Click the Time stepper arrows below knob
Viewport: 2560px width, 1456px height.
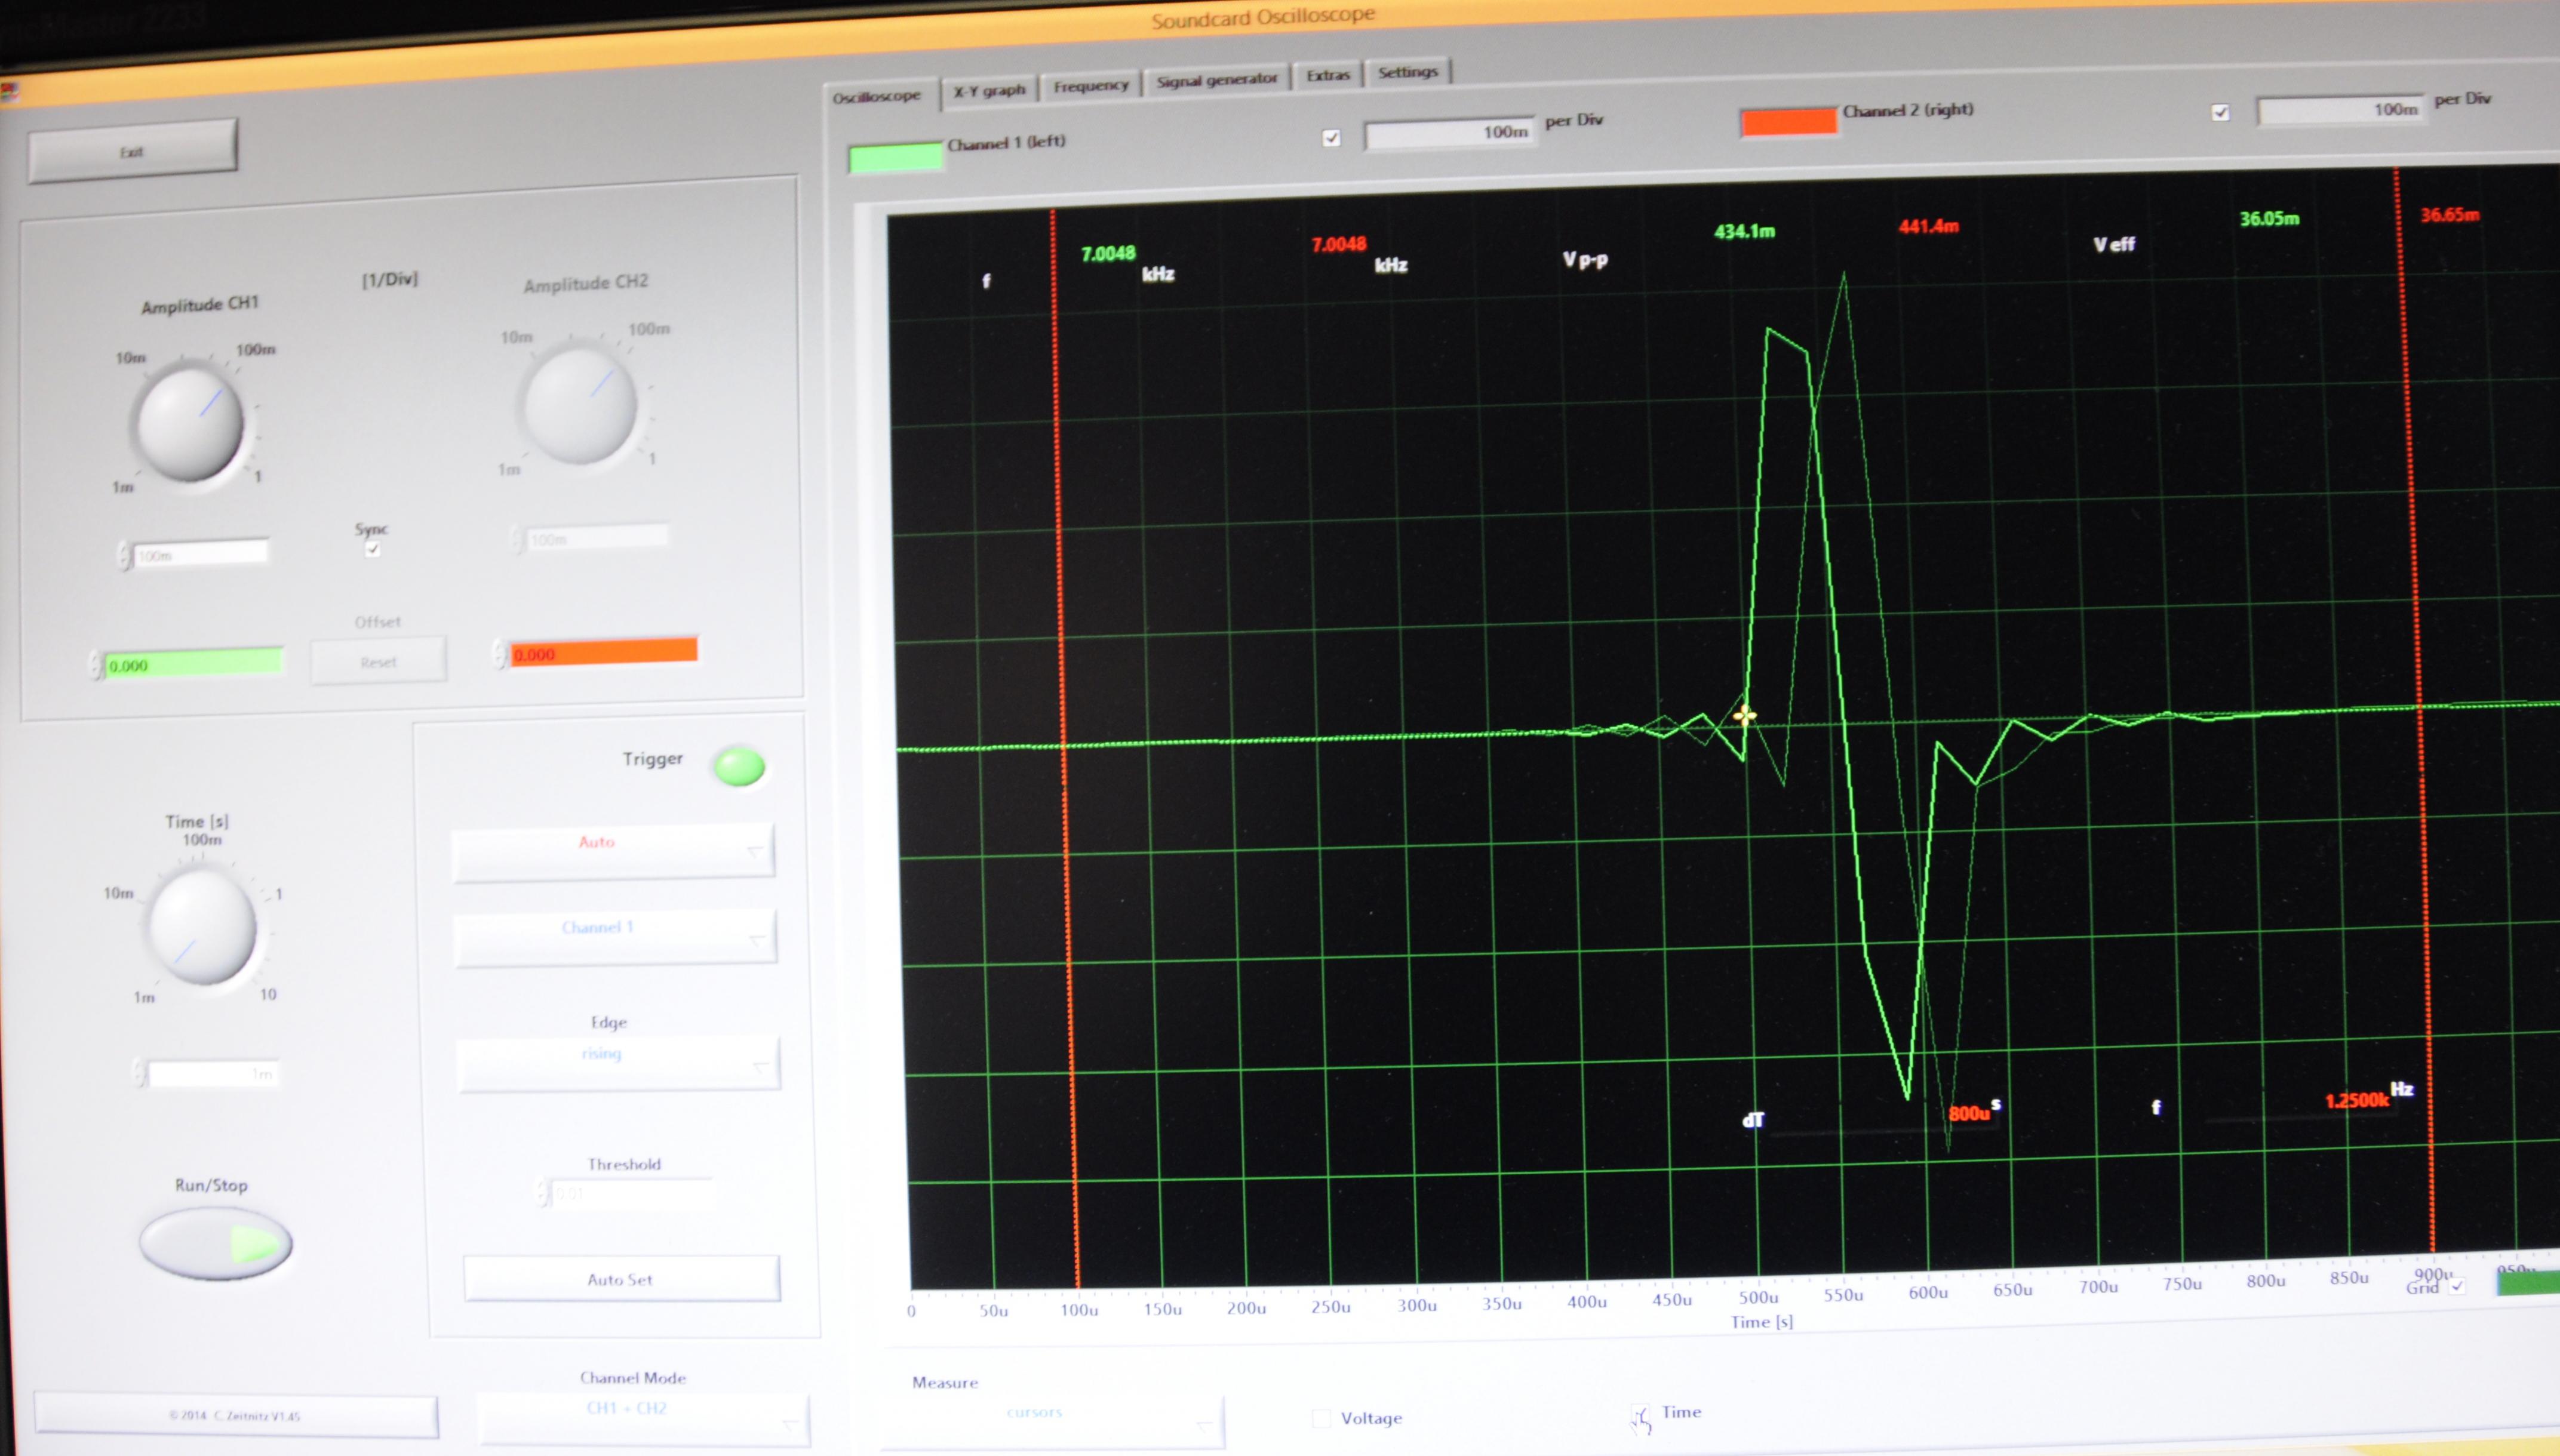tap(139, 1073)
